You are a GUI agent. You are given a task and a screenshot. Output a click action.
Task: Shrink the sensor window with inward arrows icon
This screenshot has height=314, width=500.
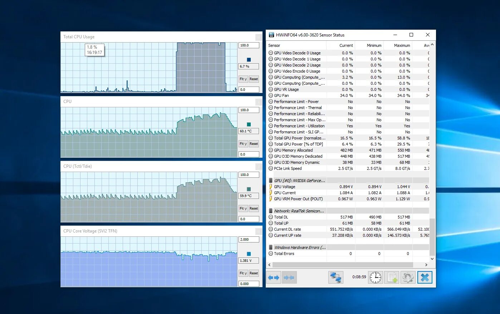[x=289, y=278]
